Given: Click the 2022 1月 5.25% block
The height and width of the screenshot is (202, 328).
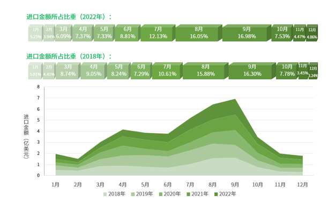Looking at the screenshot, I should tap(35, 33).
